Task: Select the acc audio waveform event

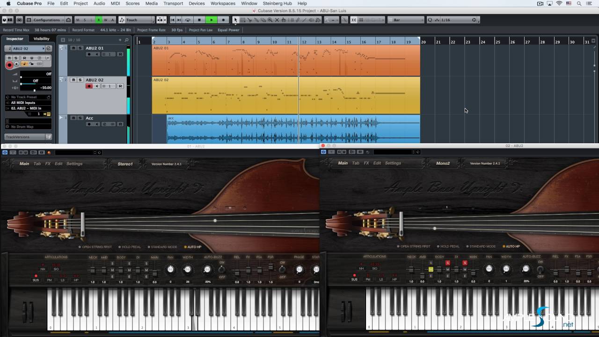Action: 293,129
